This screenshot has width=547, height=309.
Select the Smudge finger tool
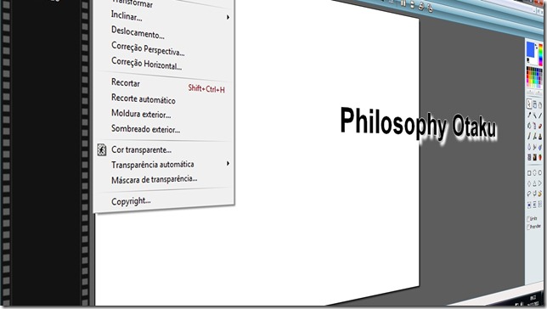tap(535, 147)
